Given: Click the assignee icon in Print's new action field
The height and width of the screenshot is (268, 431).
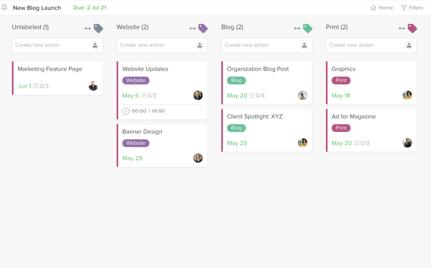Looking at the screenshot, I should click(x=408, y=45).
